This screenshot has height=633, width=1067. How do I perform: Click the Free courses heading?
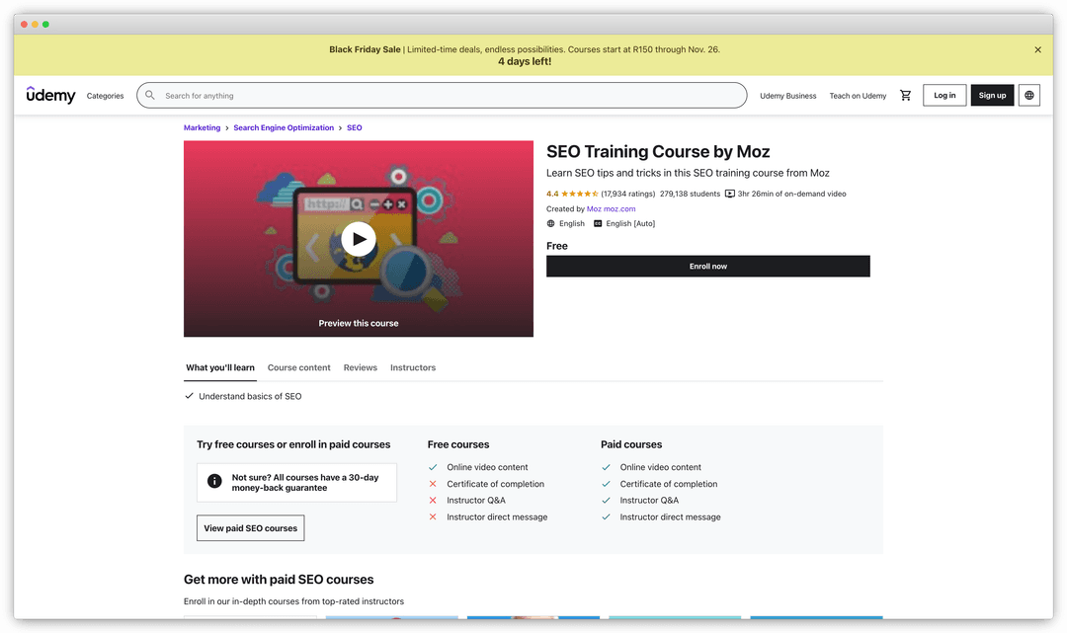[x=458, y=444]
